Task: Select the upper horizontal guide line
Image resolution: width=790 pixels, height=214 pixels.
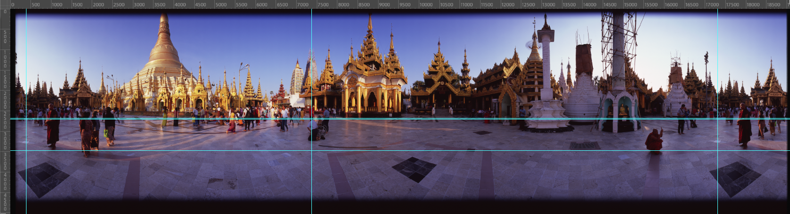Action: point(400,119)
